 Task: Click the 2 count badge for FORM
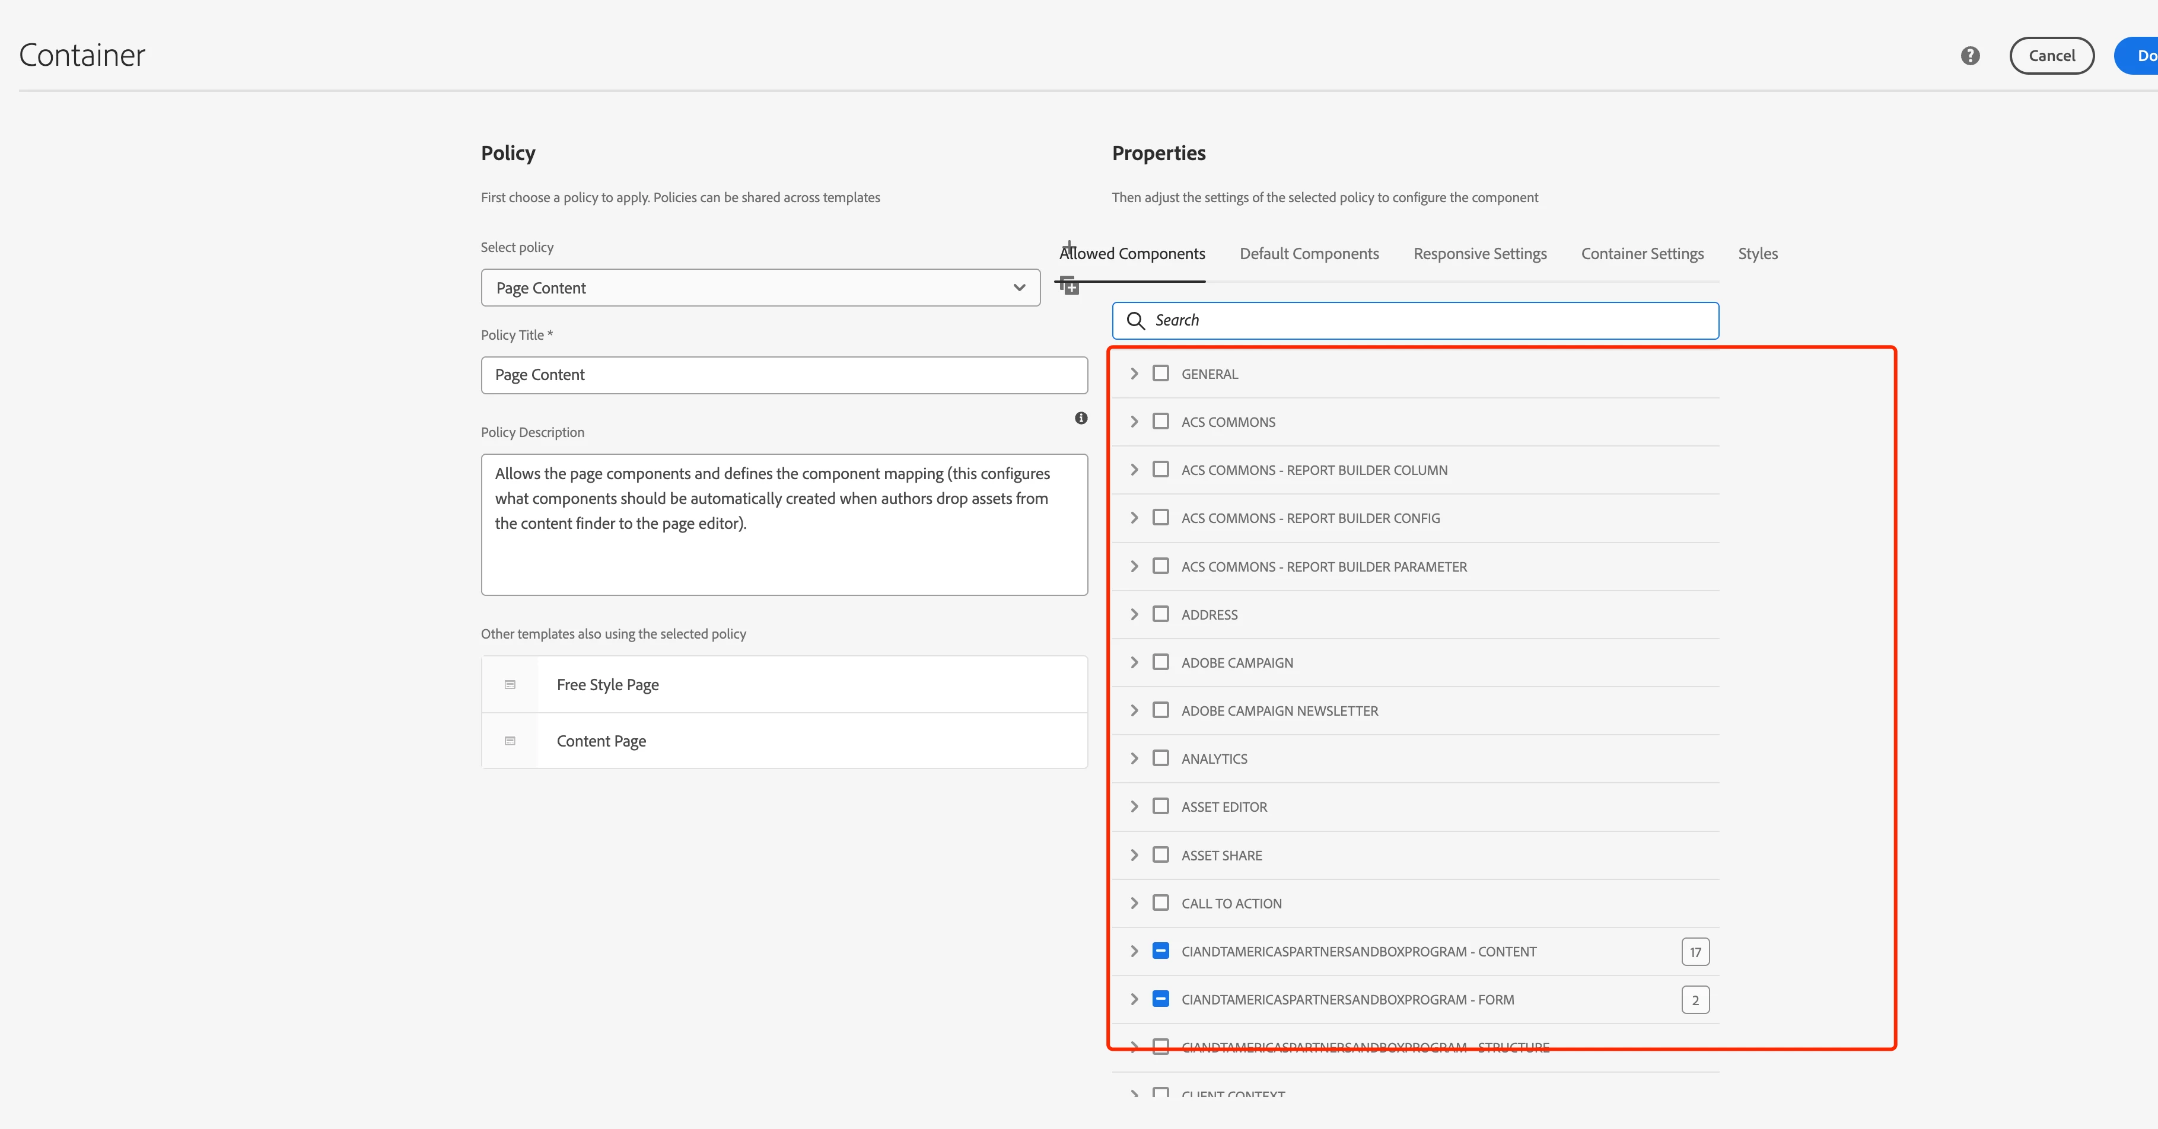coord(1695,999)
